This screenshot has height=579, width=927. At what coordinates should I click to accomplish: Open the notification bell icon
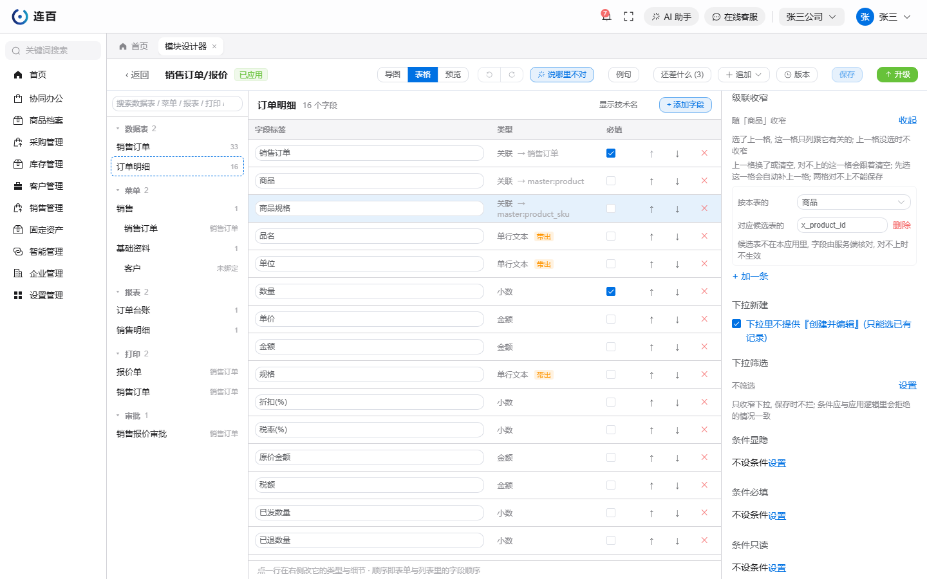tap(606, 17)
